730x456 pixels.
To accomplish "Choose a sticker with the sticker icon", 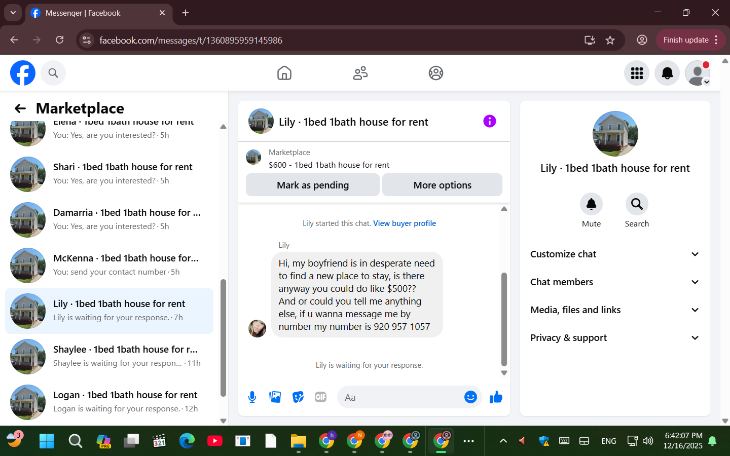I will [x=298, y=397].
